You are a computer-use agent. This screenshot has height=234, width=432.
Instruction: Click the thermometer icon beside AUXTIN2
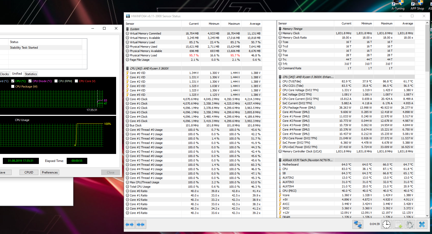pyautogui.click(x=280, y=178)
